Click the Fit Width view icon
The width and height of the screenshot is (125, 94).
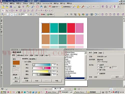pos(15,15)
